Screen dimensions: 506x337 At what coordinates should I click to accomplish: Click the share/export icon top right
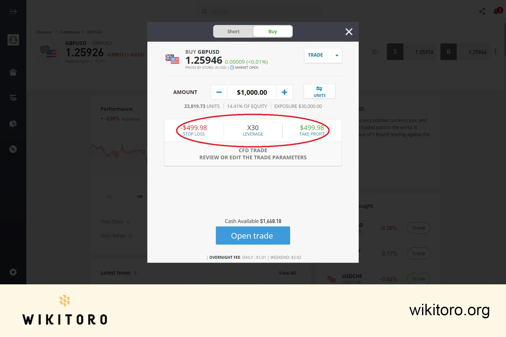(482, 11)
